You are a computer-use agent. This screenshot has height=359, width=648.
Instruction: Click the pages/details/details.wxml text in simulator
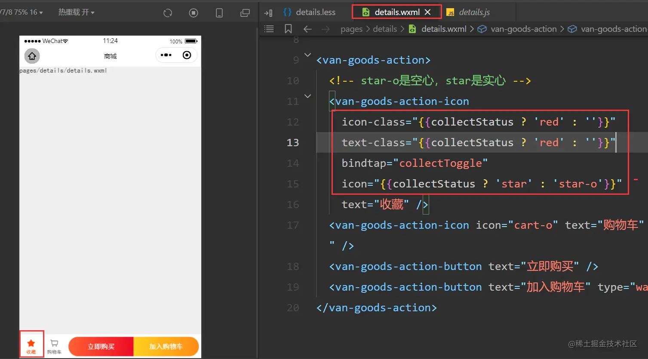(63, 71)
